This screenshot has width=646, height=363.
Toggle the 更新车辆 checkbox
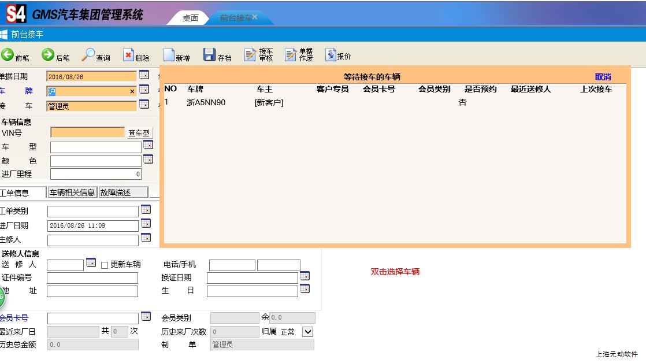coord(105,265)
